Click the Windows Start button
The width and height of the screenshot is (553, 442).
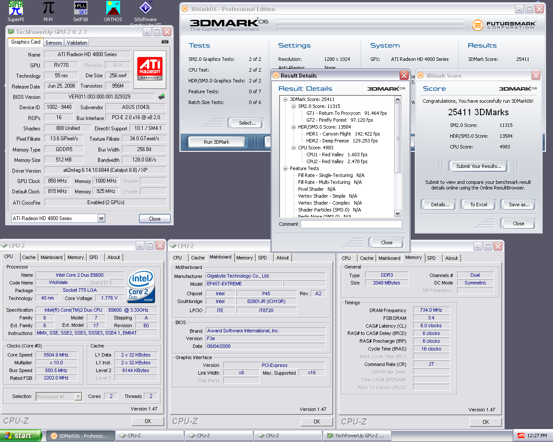click(x=21, y=436)
